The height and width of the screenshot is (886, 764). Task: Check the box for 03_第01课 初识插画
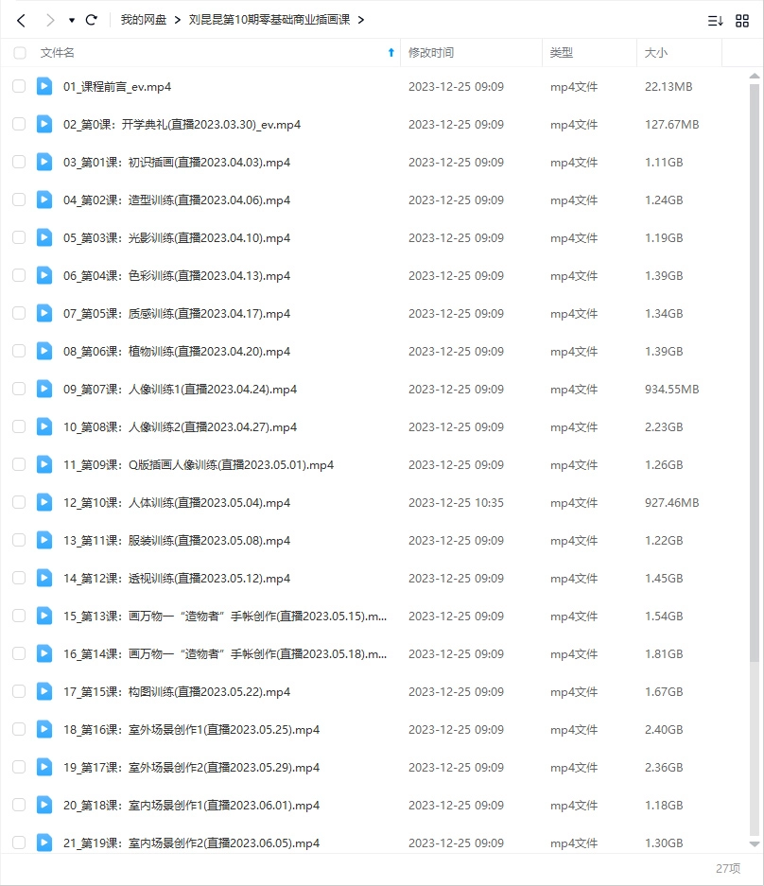[19, 162]
